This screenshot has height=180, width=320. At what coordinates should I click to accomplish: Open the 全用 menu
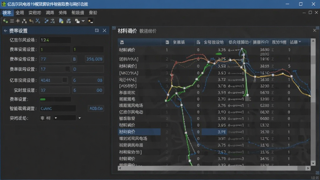click(x=20, y=12)
